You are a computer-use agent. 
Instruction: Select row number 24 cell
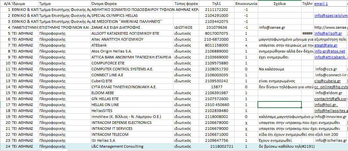click(6, 146)
